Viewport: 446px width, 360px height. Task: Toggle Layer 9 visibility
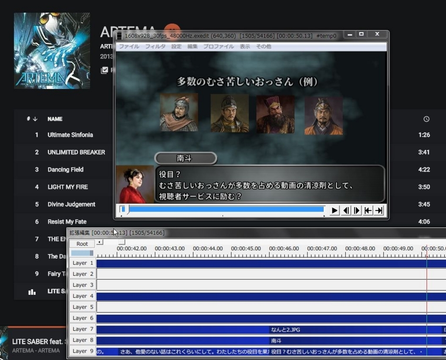click(82, 351)
